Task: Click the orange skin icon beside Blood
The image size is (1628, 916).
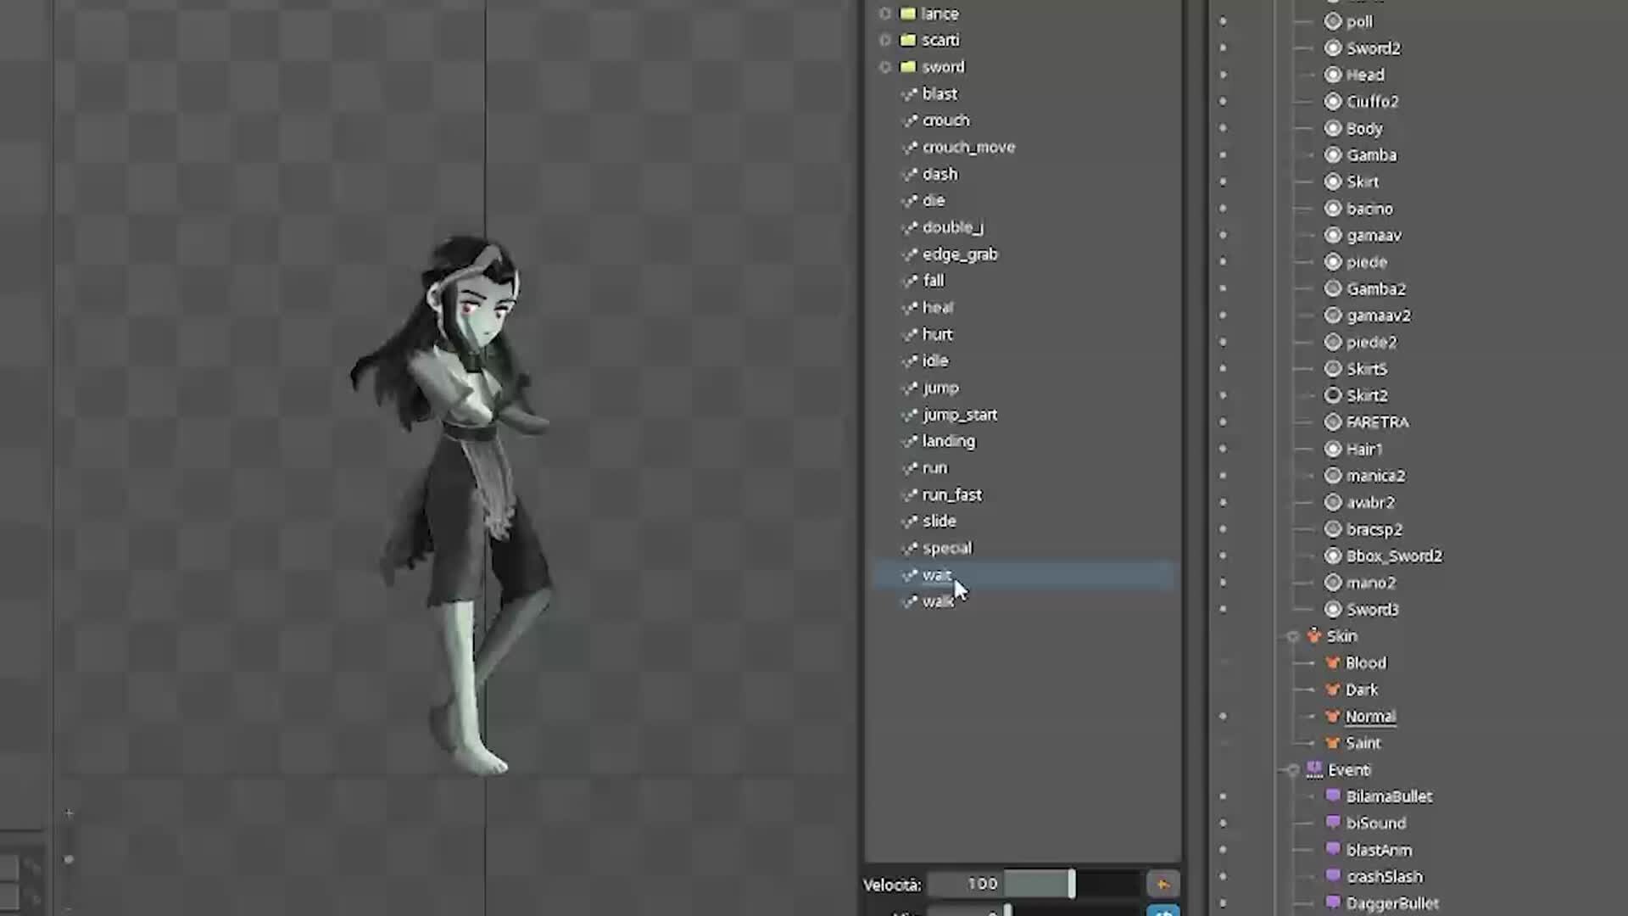Action: click(x=1333, y=662)
